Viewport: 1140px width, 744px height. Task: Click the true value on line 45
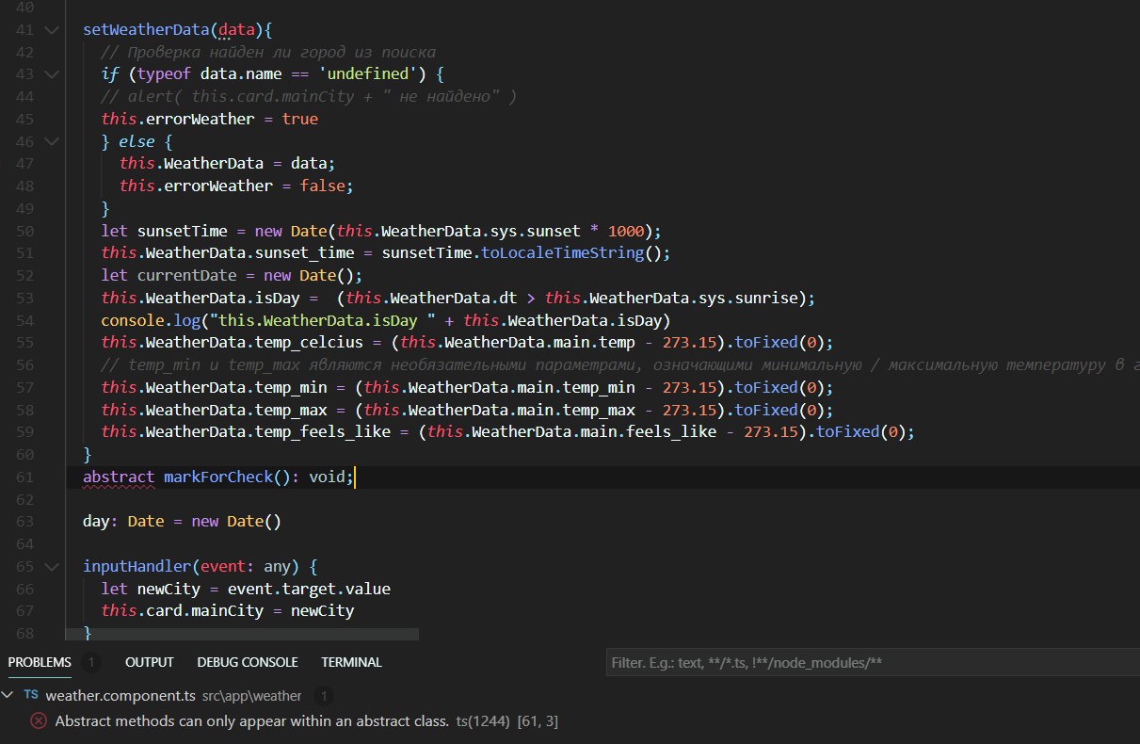[x=299, y=119]
